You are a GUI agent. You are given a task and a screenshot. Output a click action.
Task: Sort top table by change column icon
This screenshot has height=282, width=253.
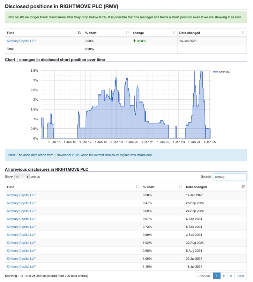[174, 33]
